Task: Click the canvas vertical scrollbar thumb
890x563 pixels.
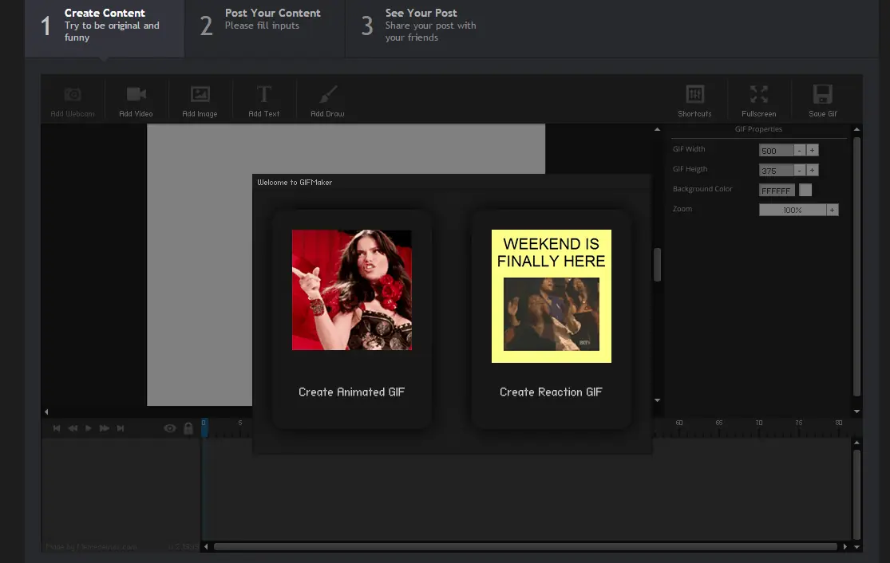Action: click(657, 264)
